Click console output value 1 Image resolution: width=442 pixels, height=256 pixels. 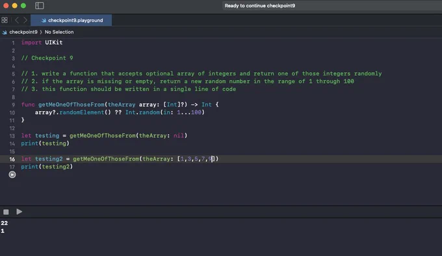[x=3, y=231]
